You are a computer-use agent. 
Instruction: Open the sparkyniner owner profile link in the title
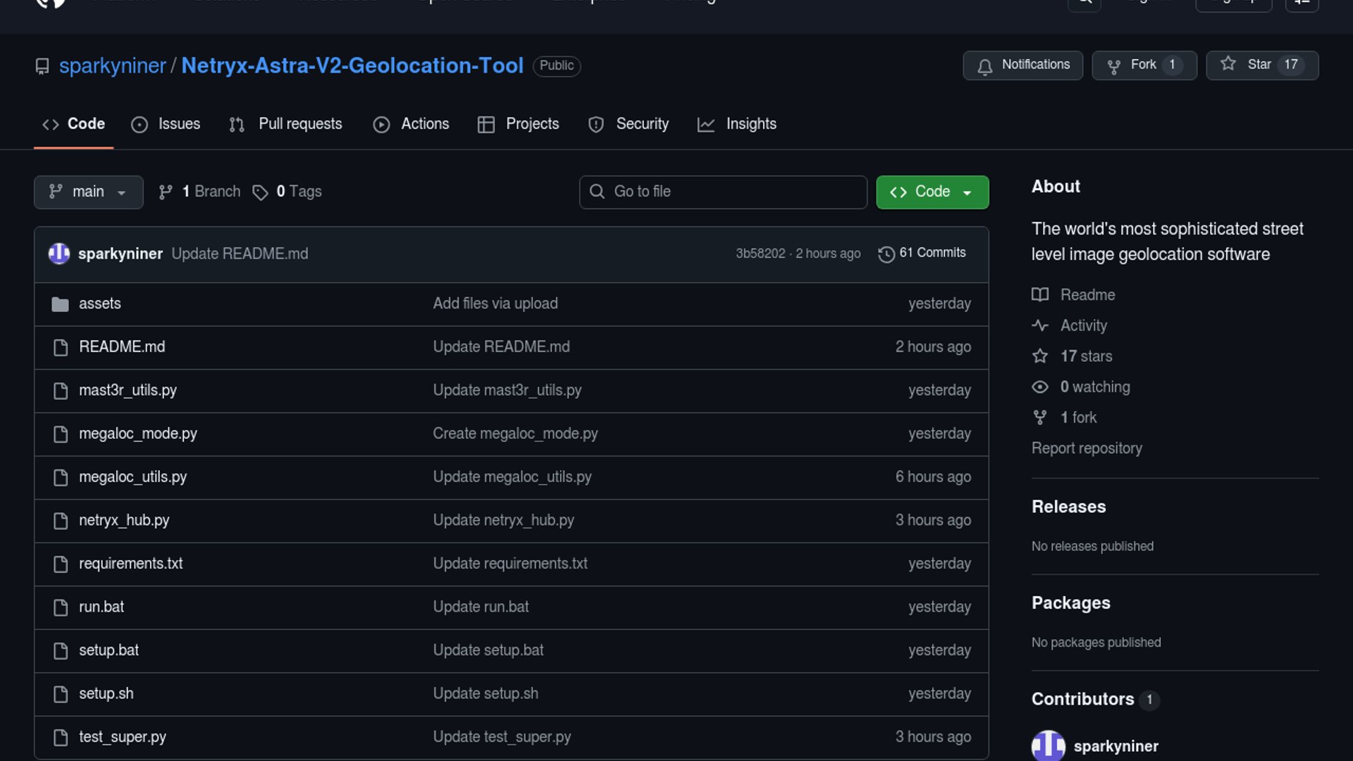(112, 66)
